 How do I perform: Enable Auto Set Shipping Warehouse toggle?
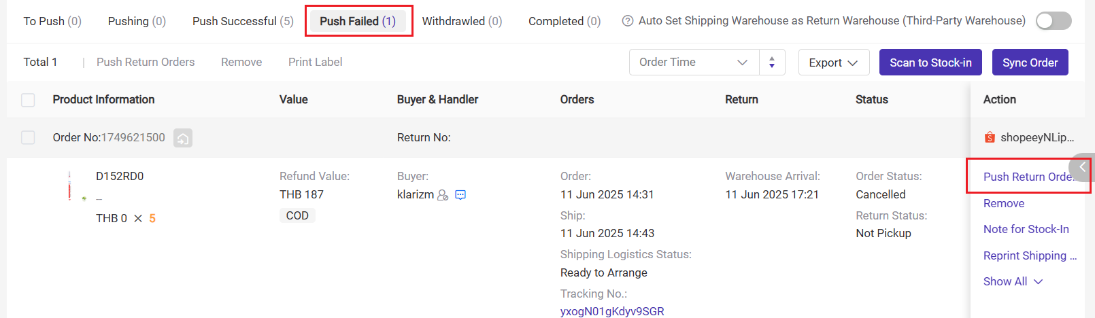point(1054,21)
